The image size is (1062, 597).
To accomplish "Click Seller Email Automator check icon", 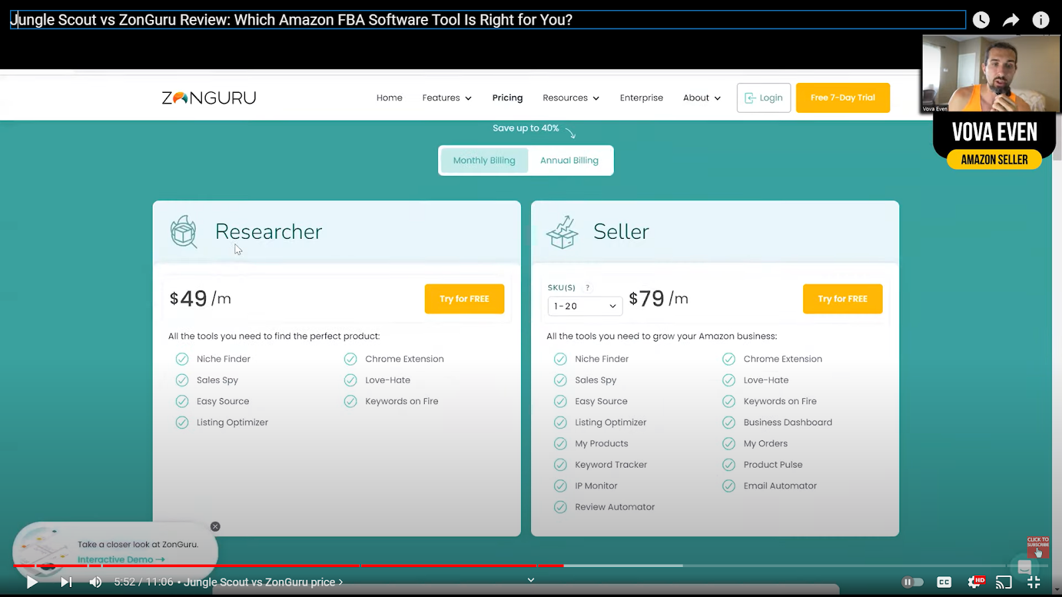I will point(729,486).
